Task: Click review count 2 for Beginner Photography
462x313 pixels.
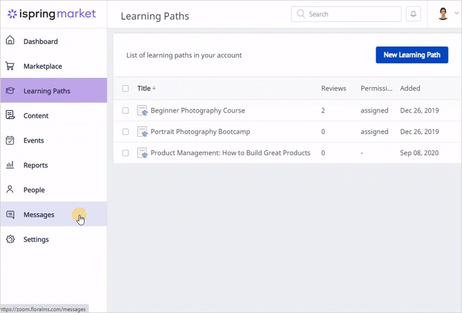Action: click(323, 111)
